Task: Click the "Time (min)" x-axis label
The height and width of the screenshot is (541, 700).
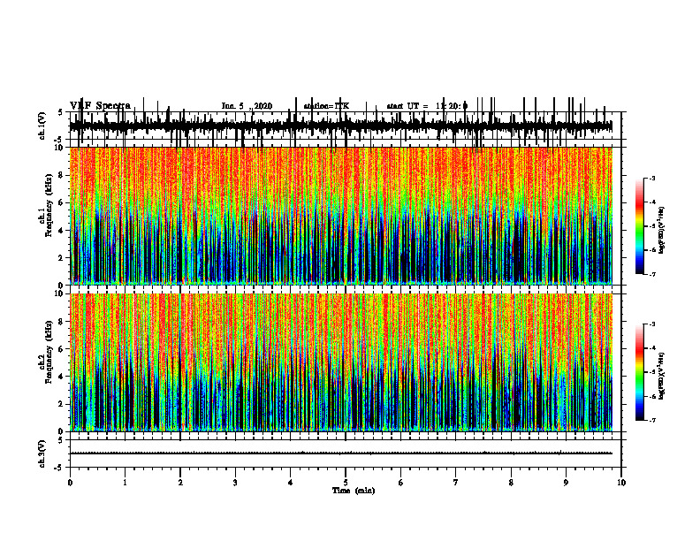Action: point(354,491)
